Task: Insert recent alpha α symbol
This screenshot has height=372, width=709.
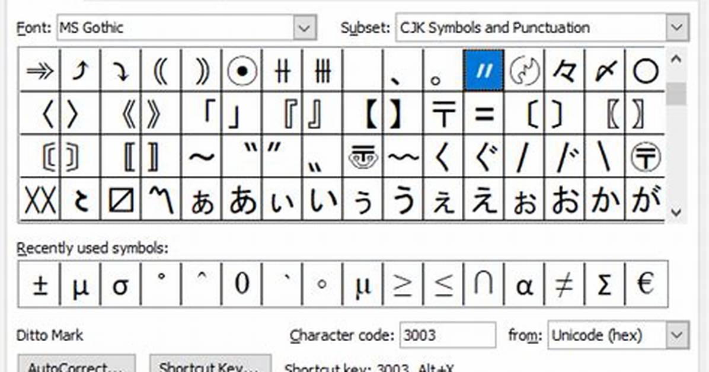Action: coord(524,284)
